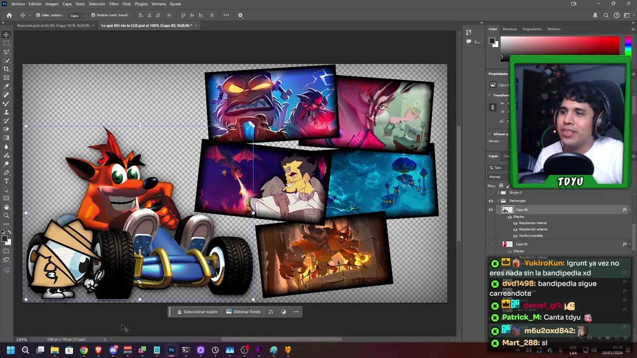Select the Pen tool
This screenshot has width=637, height=358.
click(x=6, y=173)
